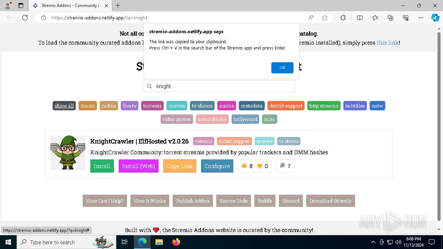
Task: Launch Firefox from taskbar
Action: point(176,242)
